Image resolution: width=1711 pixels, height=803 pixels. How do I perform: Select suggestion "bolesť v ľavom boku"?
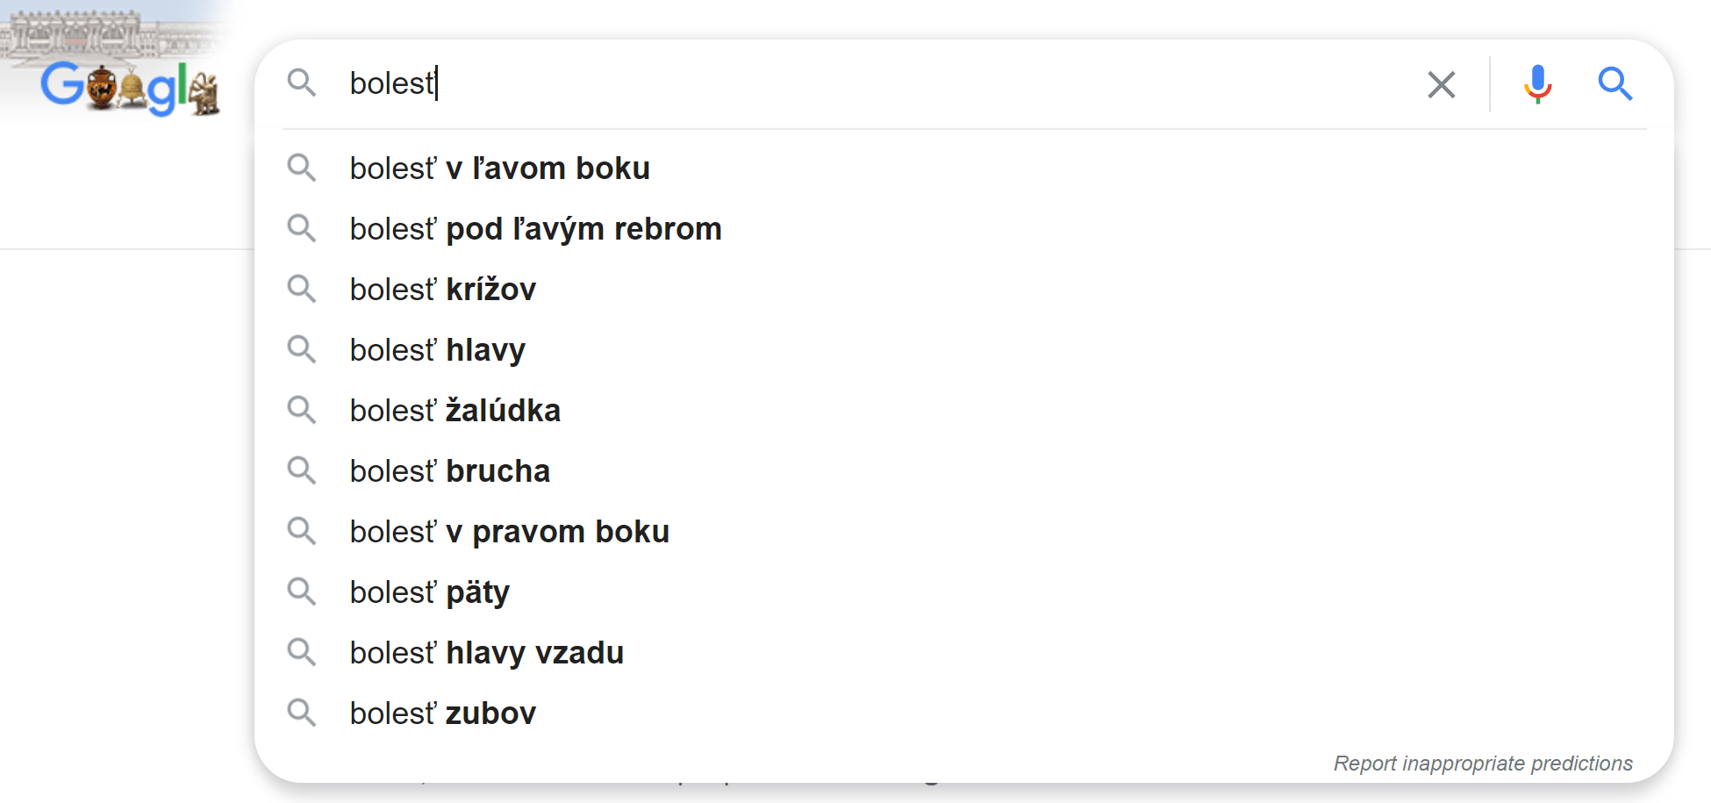(x=499, y=168)
